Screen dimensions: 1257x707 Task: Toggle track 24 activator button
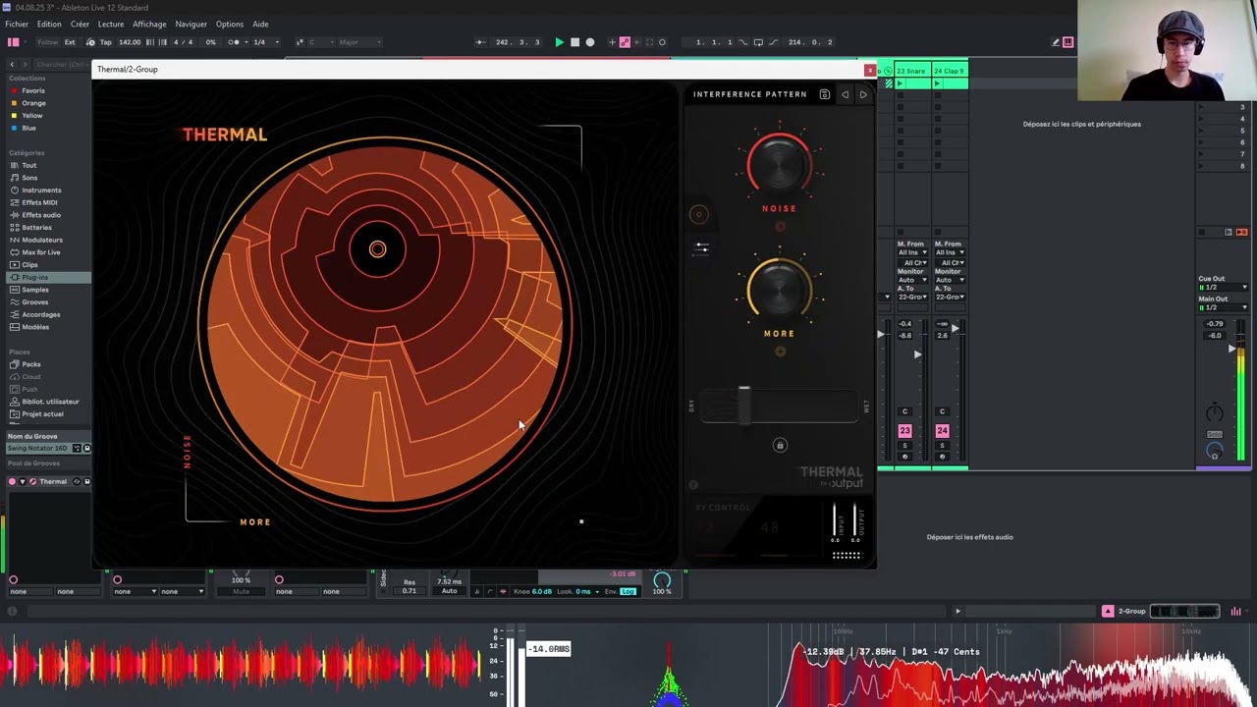[942, 431]
